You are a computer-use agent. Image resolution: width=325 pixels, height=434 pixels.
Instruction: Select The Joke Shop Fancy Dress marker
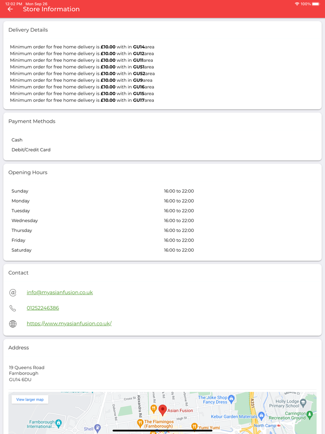pyautogui.click(x=231, y=398)
